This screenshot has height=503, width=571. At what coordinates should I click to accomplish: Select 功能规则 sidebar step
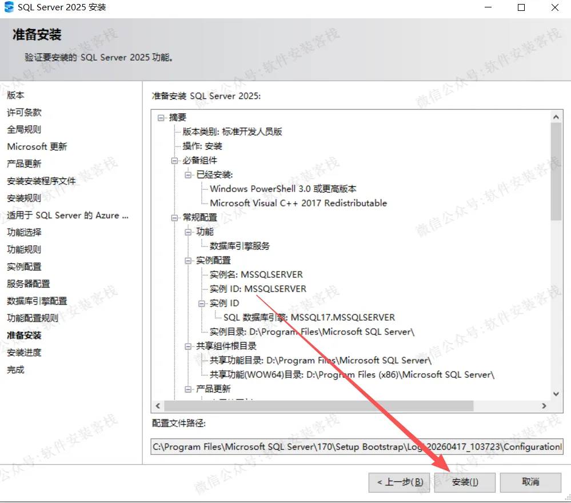click(x=24, y=249)
